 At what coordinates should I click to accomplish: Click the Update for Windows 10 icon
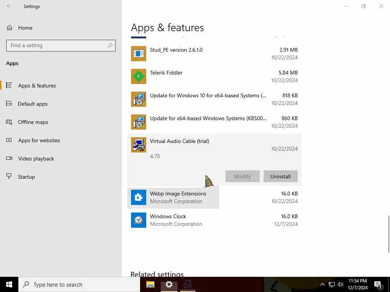tap(139, 99)
